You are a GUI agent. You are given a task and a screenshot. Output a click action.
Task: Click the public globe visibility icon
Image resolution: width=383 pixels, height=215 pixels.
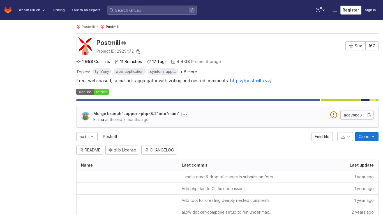(x=124, y=43)
